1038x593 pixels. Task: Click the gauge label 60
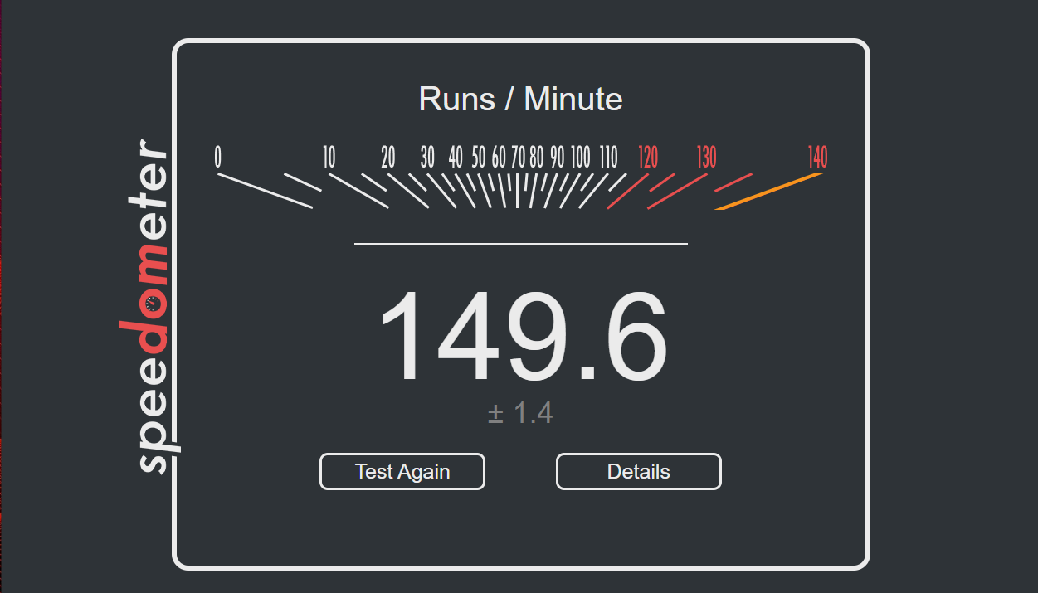[499, 157]
